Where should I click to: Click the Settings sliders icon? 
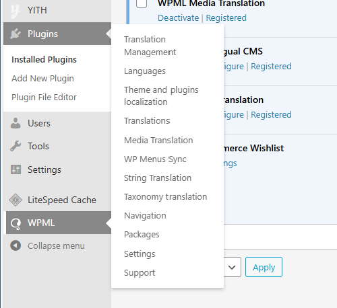tap(16, 169)
